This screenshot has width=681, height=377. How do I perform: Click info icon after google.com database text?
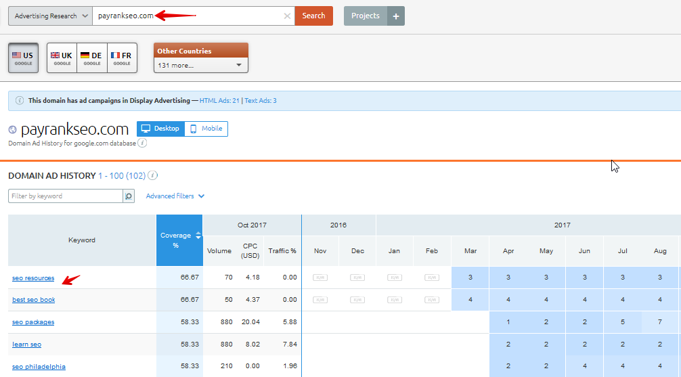(142, 143)
